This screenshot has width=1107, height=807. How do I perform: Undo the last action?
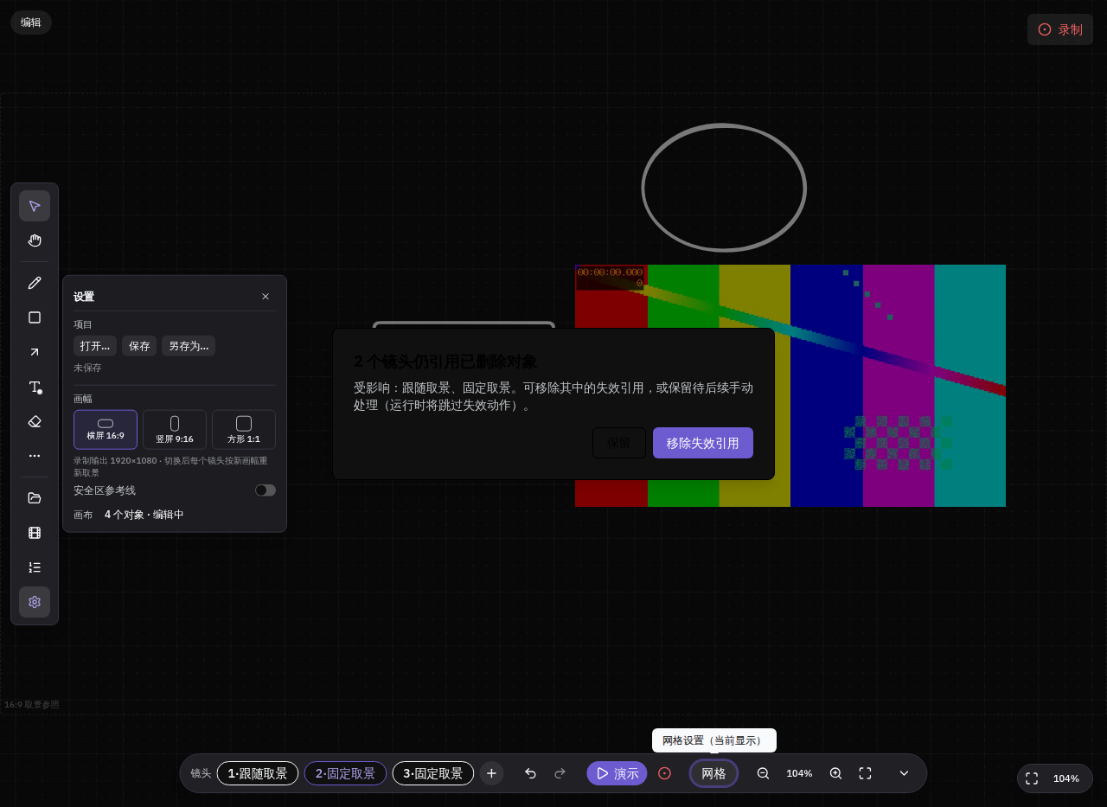click(530, 773)
